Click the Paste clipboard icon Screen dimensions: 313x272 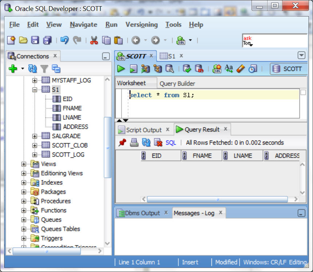point(118,40)
